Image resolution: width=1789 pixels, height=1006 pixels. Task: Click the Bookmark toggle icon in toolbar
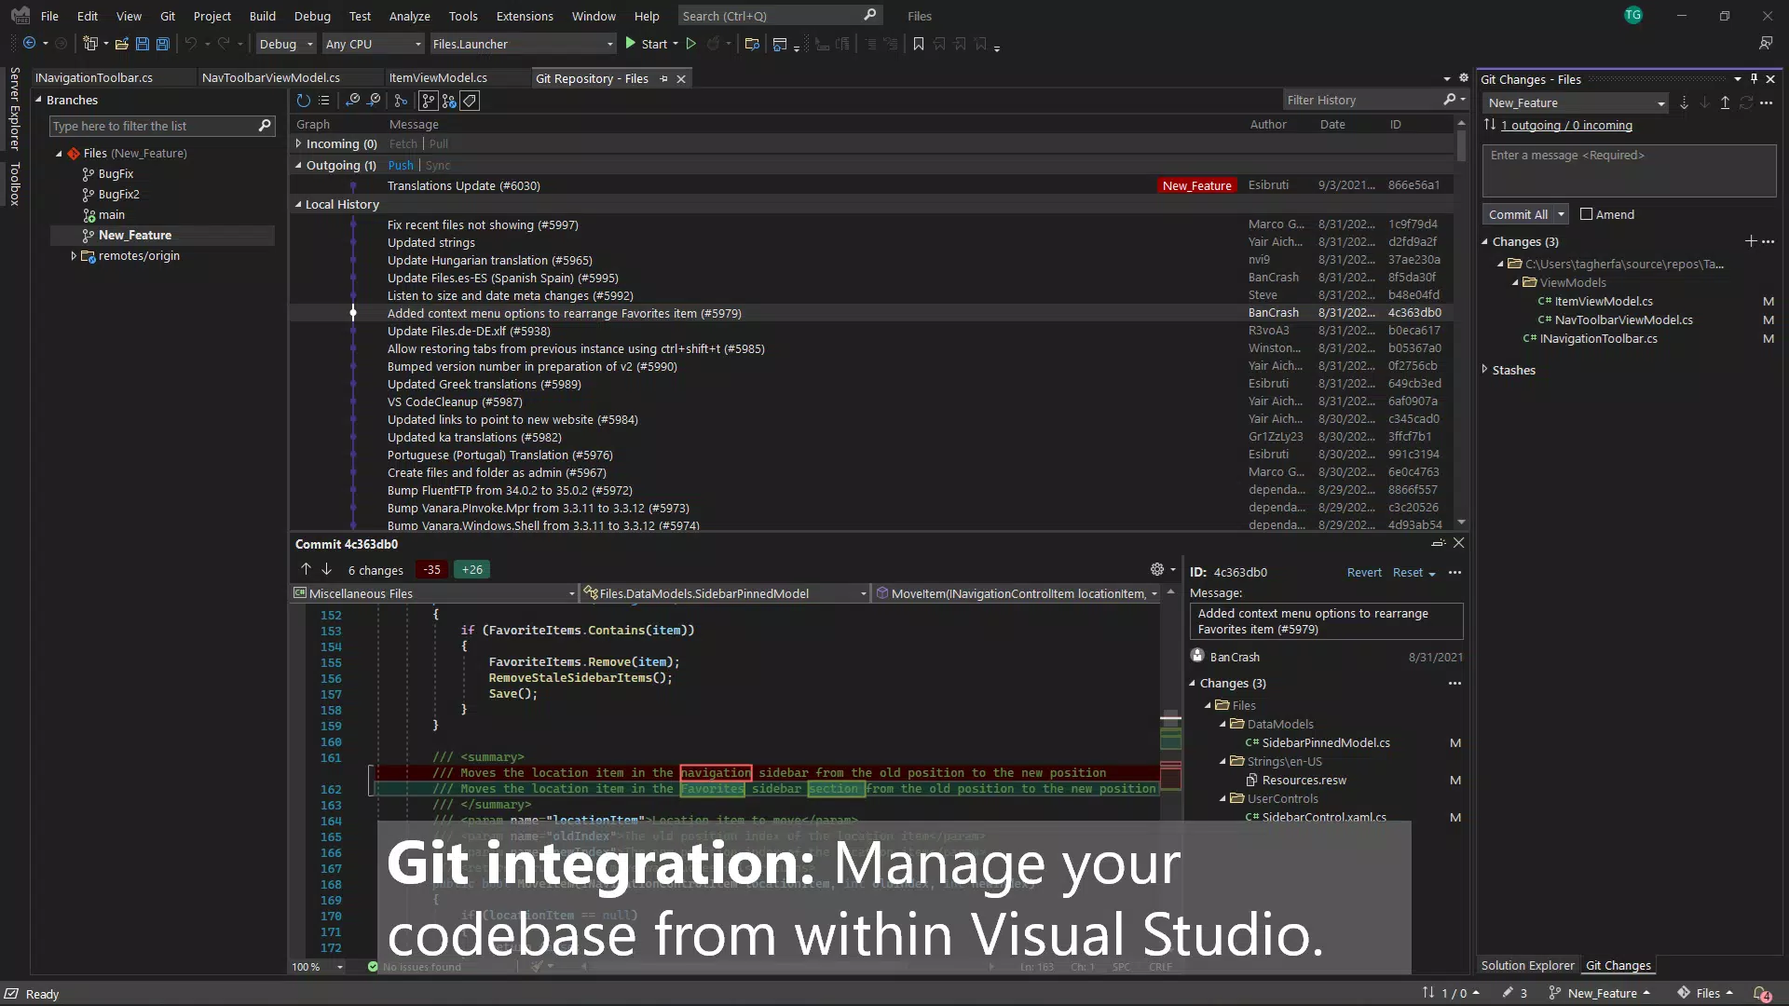click(x=919, y=44)
